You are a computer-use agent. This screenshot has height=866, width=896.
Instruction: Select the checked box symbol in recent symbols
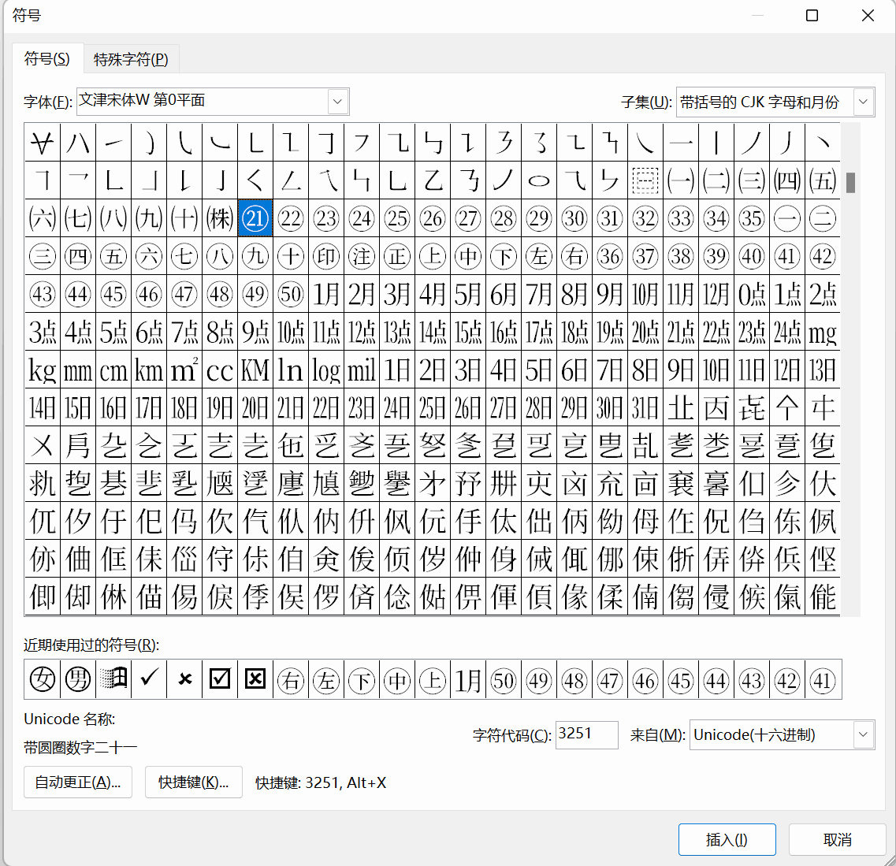[x=219, y=679]
